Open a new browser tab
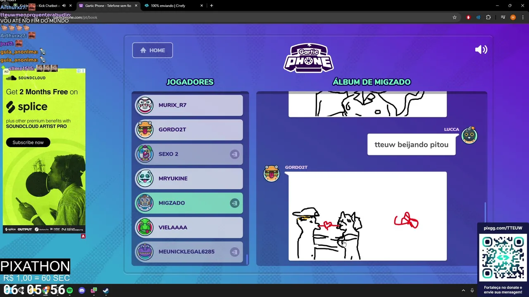The width and height of the screenshot is (529, 297). pyautogui.click(x=212, y=6)
